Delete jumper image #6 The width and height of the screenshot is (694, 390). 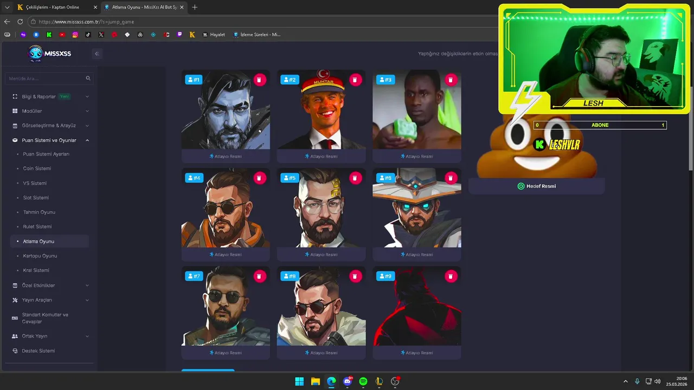(x=451, y=178)
